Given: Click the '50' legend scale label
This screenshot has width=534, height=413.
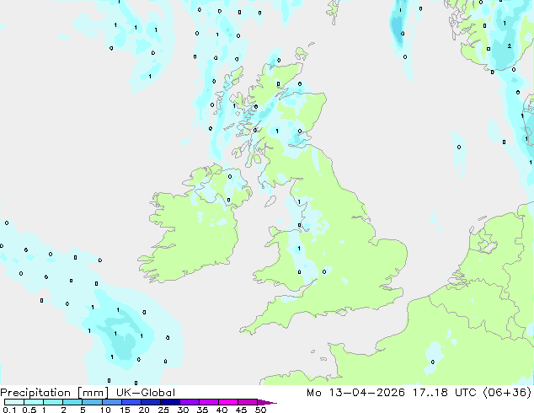Looking at the screenshot, I should coord(260,410).
